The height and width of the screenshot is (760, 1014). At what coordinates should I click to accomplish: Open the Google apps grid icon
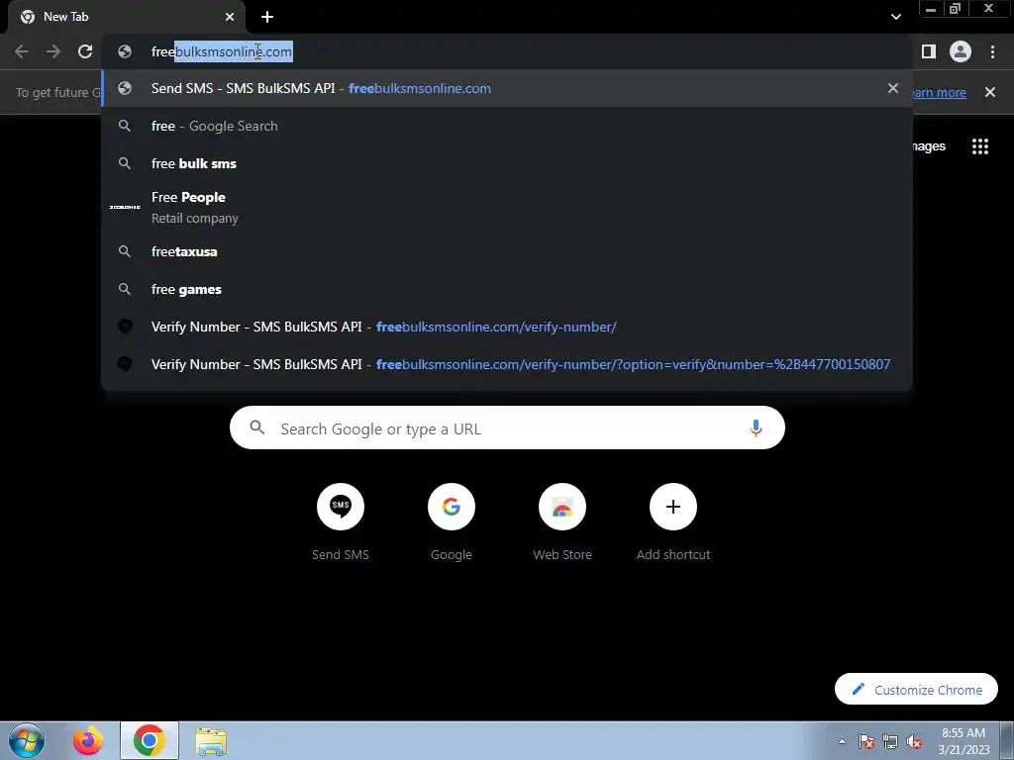(x=979, y=146)
